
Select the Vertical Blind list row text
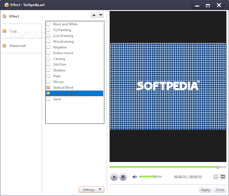point(63,88)
